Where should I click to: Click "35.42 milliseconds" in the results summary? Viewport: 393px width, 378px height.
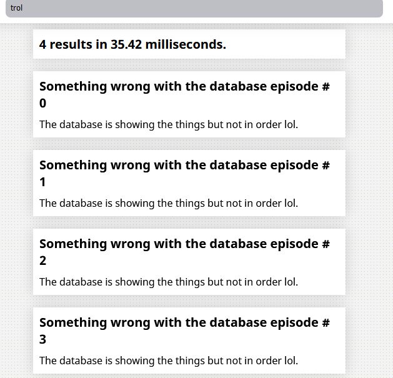pos(168,44)
